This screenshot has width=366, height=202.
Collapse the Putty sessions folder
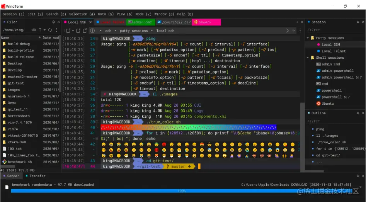[308, 38]
